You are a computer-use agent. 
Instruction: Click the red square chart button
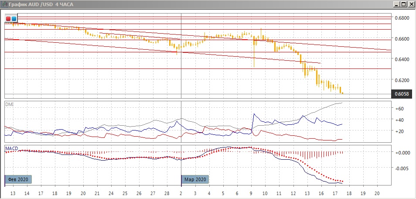[x=8, y=19]
